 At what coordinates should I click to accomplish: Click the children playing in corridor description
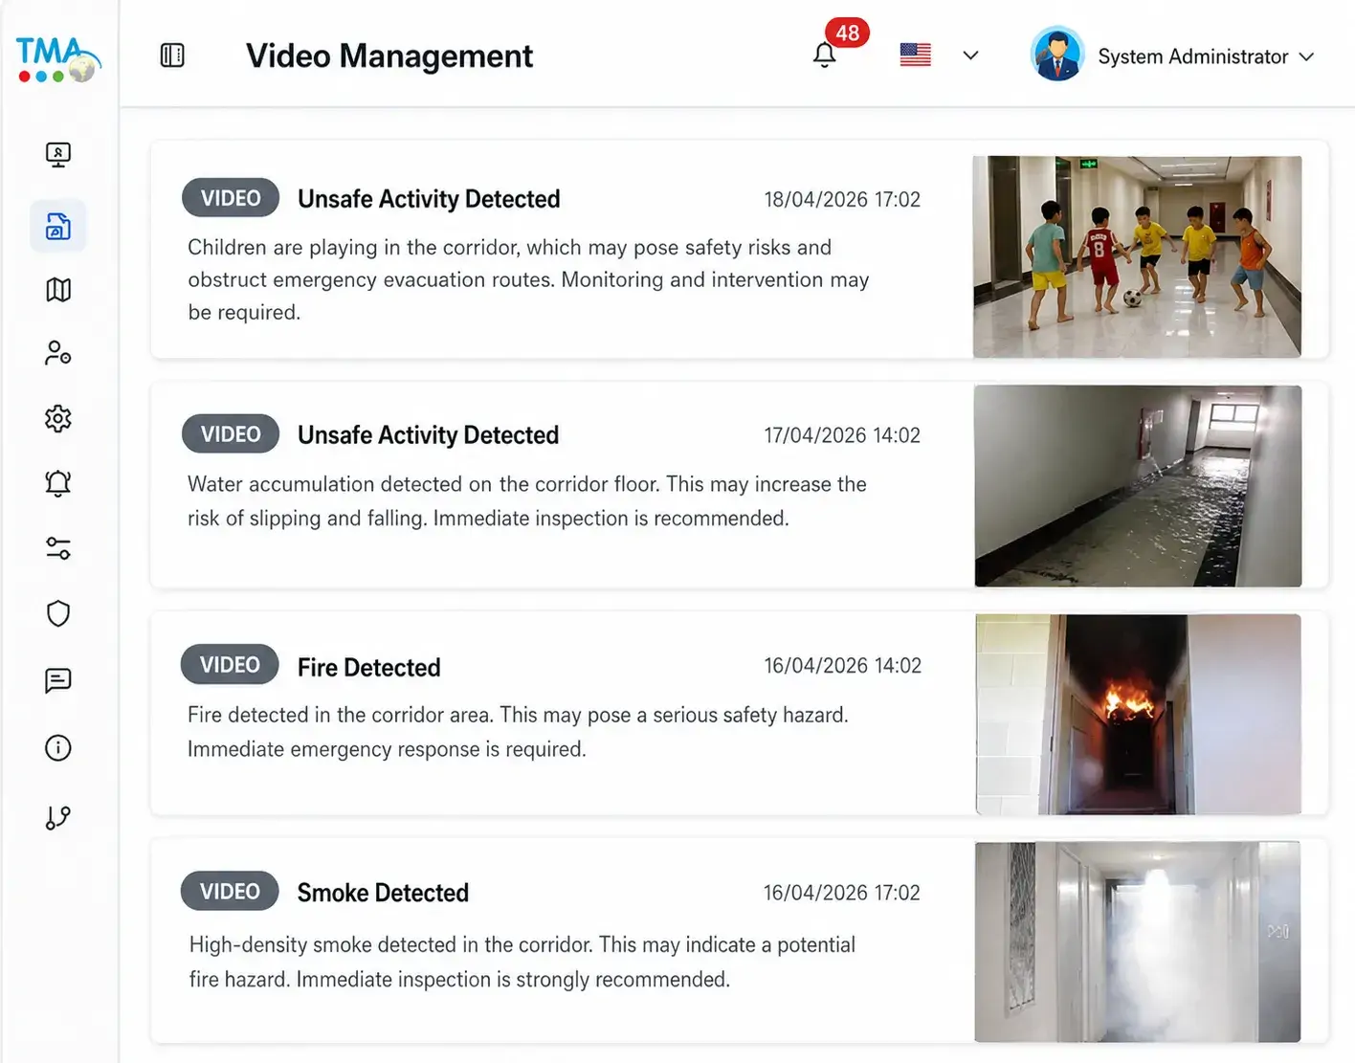pyautogui.click(x=528, y=279)
